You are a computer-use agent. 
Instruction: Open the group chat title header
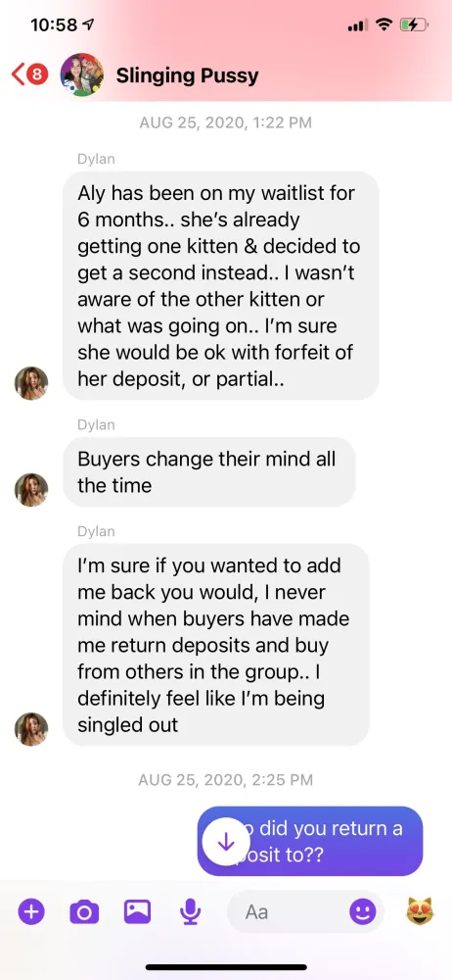[187, 75]
